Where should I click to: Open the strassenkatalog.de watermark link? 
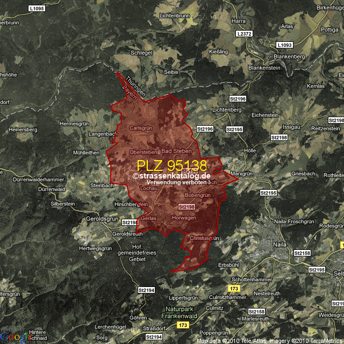171,176
